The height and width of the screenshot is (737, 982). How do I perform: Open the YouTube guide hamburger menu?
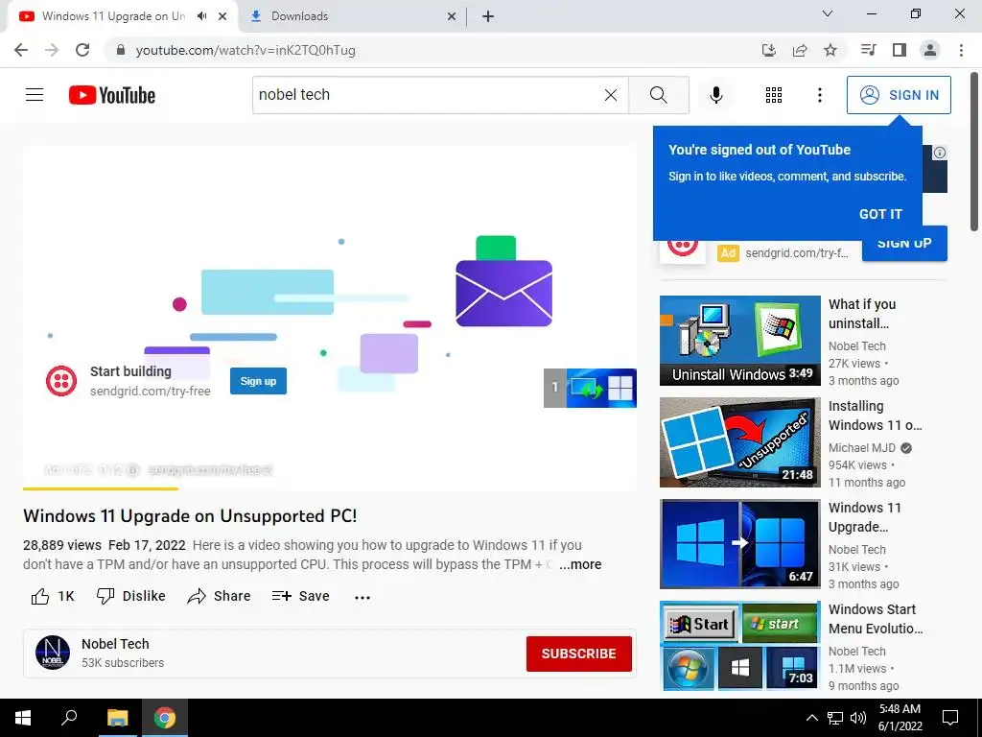35,95
